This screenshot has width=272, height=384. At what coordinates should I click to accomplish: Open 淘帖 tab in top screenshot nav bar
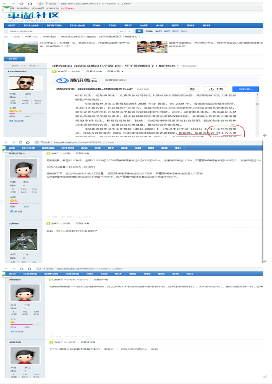97,26
